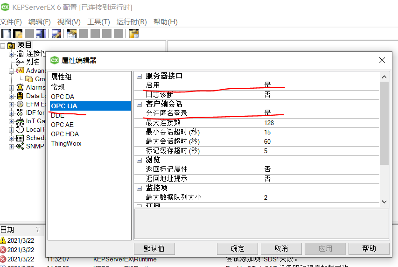The image size is (398, 267).
Task: Open the 编辑(E) menu
Action: pyautogui.click(x=39, y=22)
